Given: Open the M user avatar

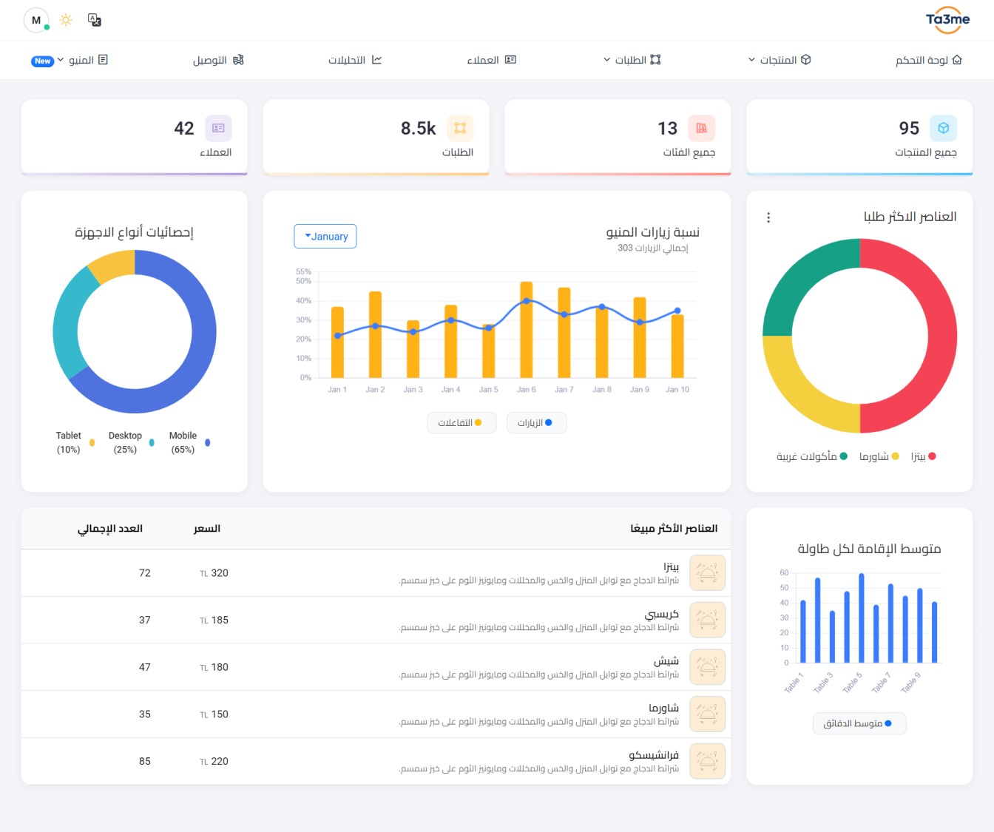Looking at the screenshot, I should [x=36, y=20].
